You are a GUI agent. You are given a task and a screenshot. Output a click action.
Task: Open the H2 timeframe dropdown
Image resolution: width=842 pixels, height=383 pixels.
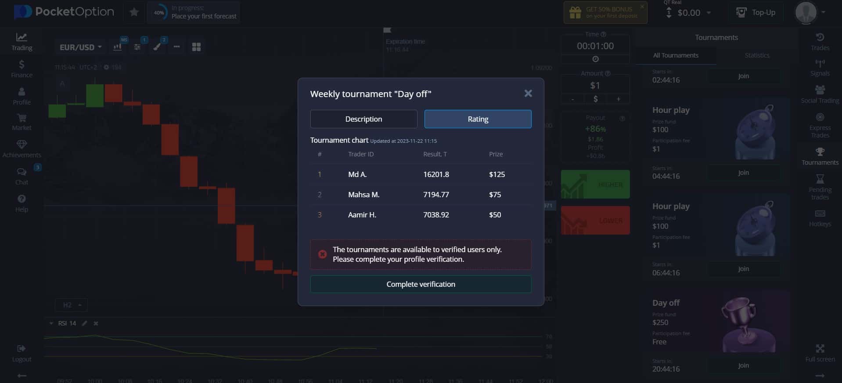point(71,305)
